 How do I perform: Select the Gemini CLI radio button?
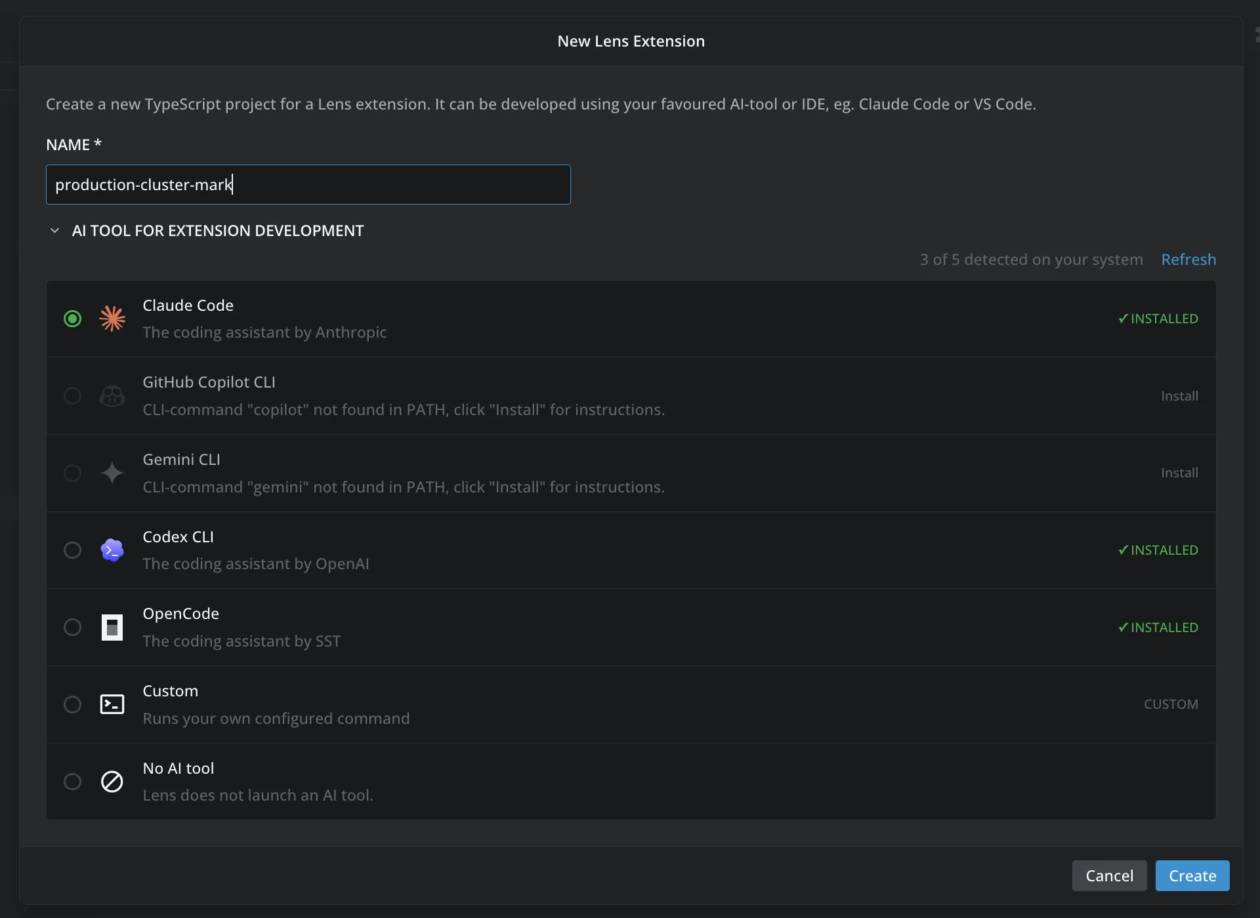pos(72,473)
